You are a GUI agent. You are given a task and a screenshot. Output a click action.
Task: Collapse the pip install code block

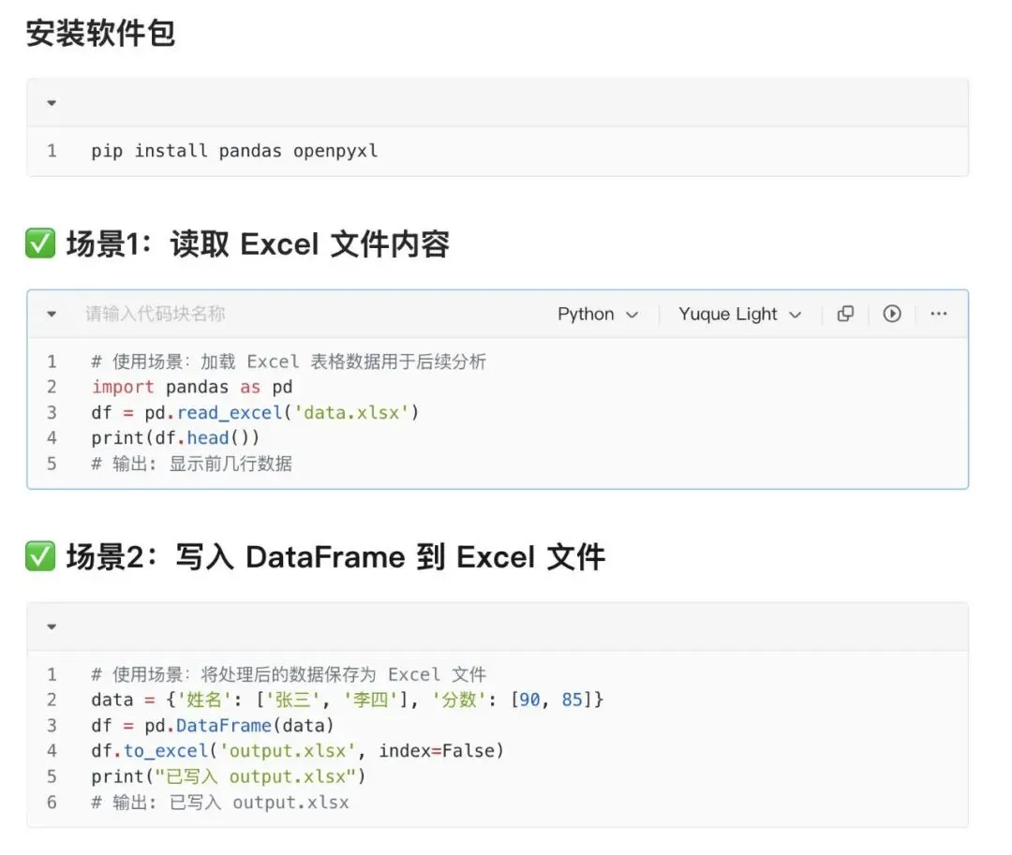click(x=52, y=103)
